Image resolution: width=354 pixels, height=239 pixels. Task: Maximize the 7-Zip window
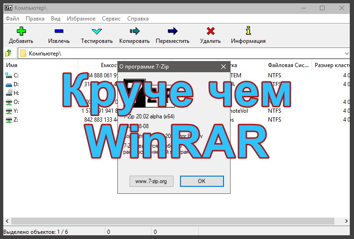point(322,8)
